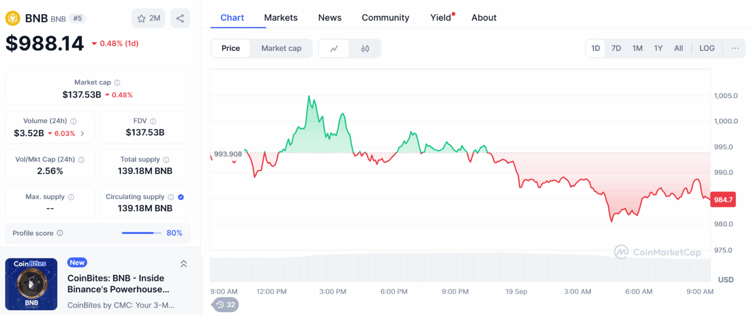The width and height of the screenshot is (751, 315).
Task: Click the share icon button
Action: pyautogui.click(x=180, y=19)
